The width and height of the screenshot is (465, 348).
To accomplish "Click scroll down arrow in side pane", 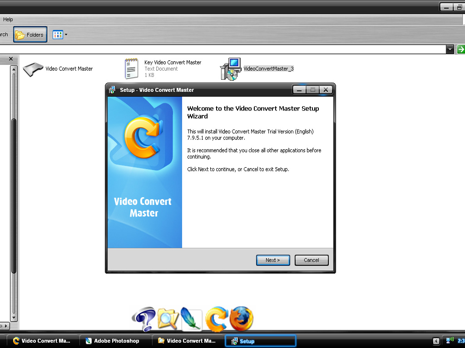I will click(x=13, y=318).
